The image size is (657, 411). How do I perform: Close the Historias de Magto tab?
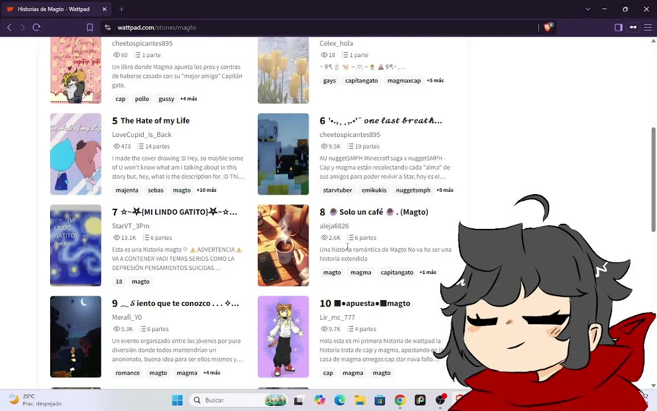pyautogui.click(x=104, y=9)
